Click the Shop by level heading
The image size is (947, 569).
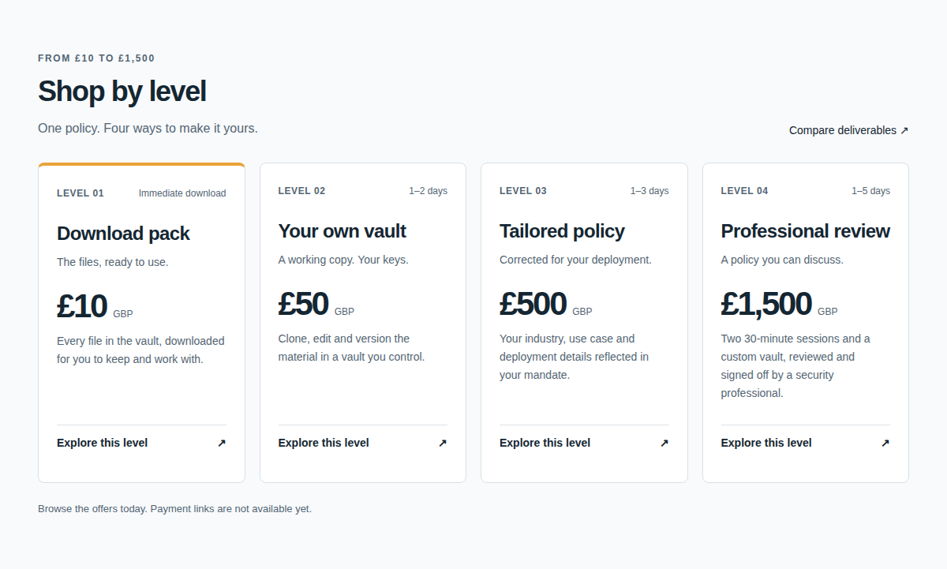pos(122,92)
